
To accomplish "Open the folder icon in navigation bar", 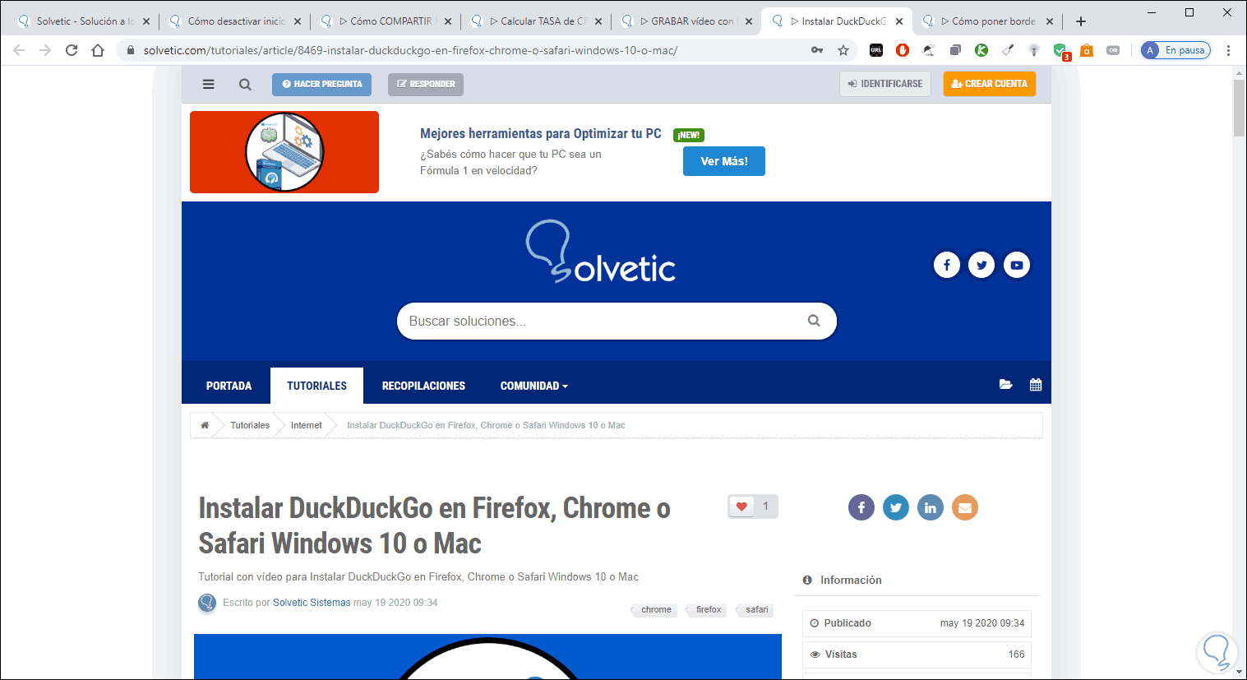I will click(1005, 384).
